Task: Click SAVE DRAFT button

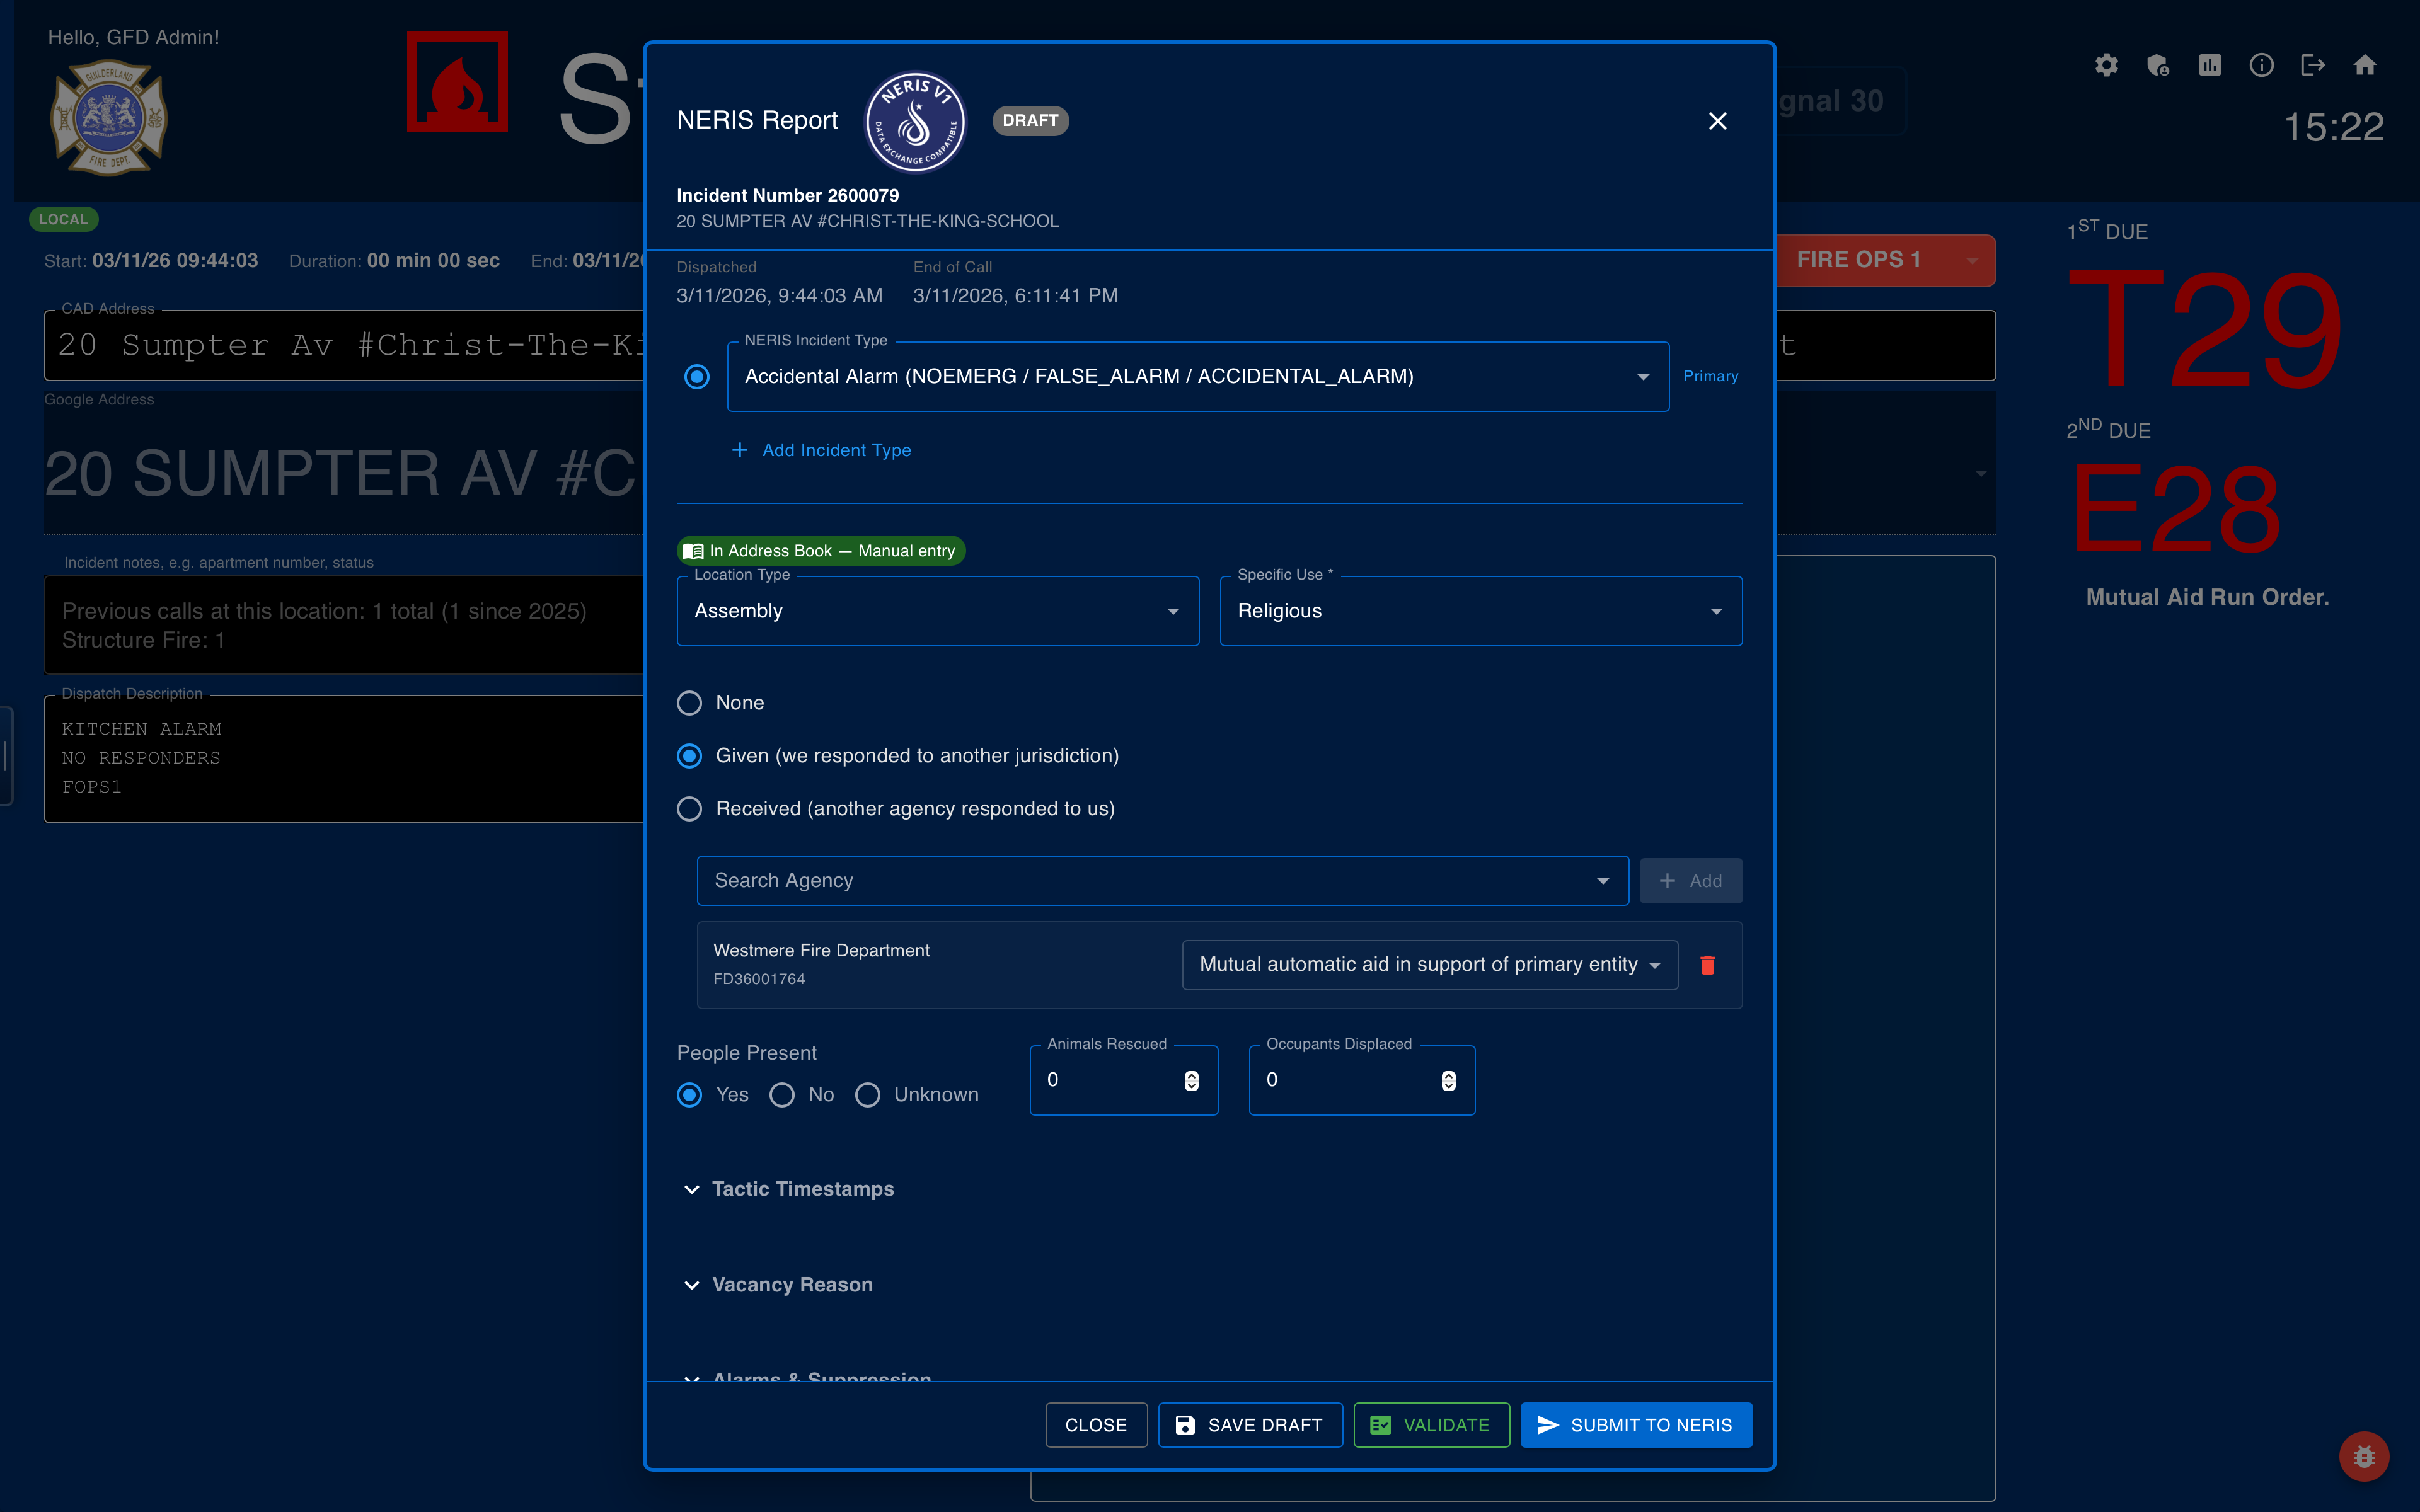Action: click(1250, 1425)
